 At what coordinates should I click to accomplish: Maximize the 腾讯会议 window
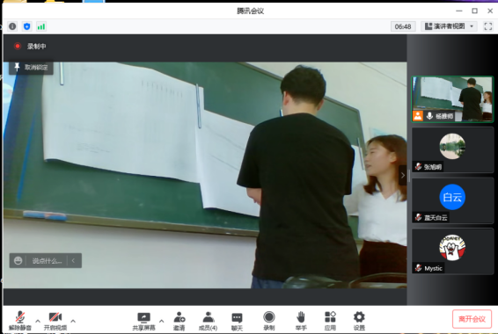474,11
